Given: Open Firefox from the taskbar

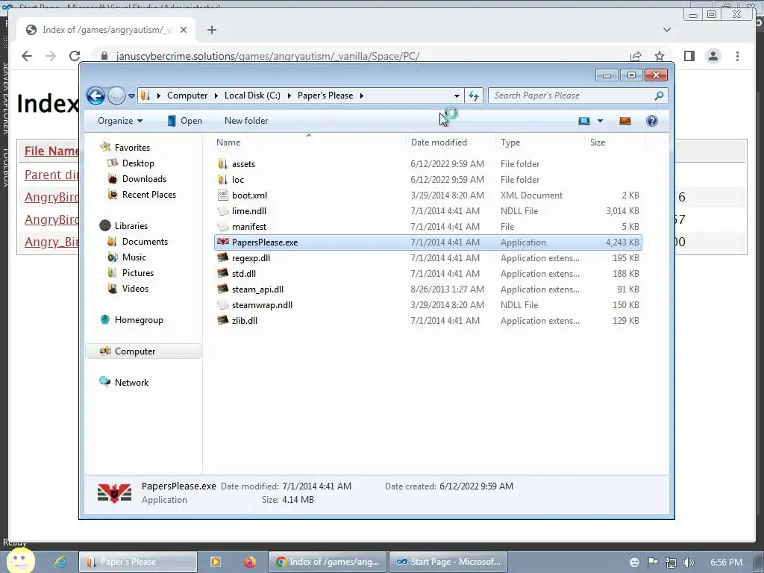Looking at the screenshot, I should pos(249,562).
